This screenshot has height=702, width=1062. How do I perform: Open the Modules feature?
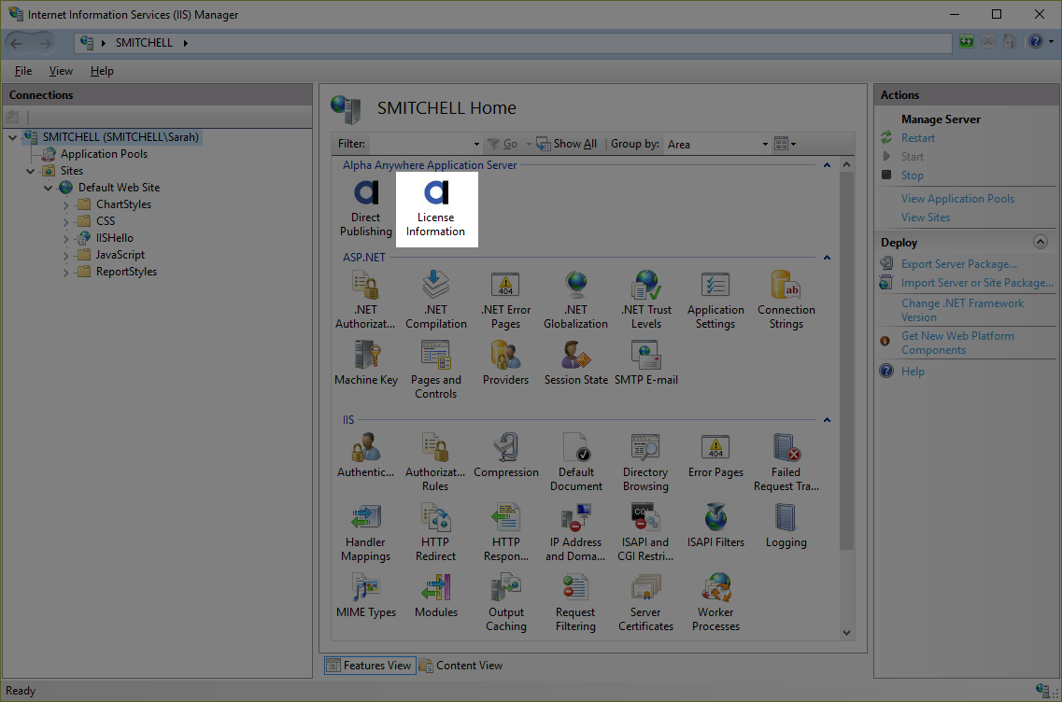pyautogui.click(x=436, y=596)
